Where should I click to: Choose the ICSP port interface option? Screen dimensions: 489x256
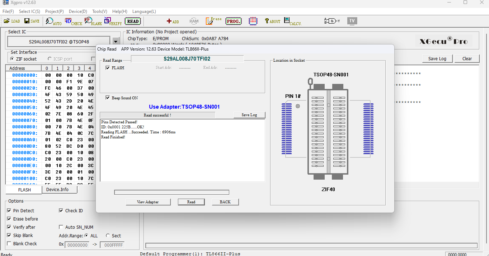[x=49, y=59]
